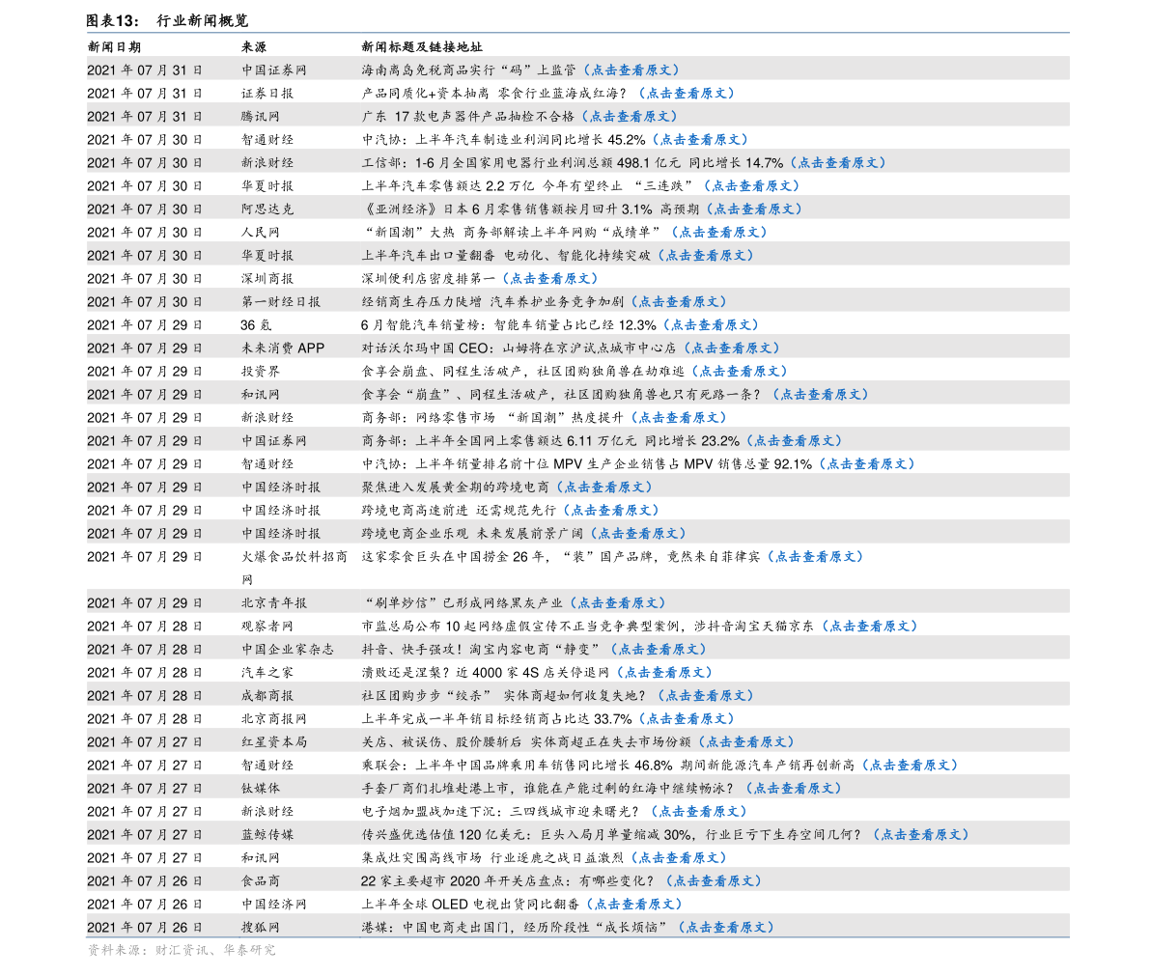
Task: Select the source cell 红星资本局
Action: point(274,742)
